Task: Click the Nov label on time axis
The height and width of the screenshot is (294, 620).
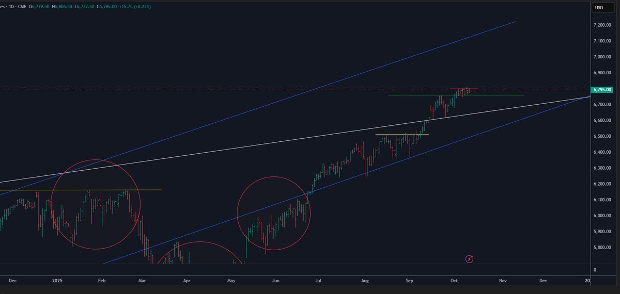Action: tap(502, 281)
